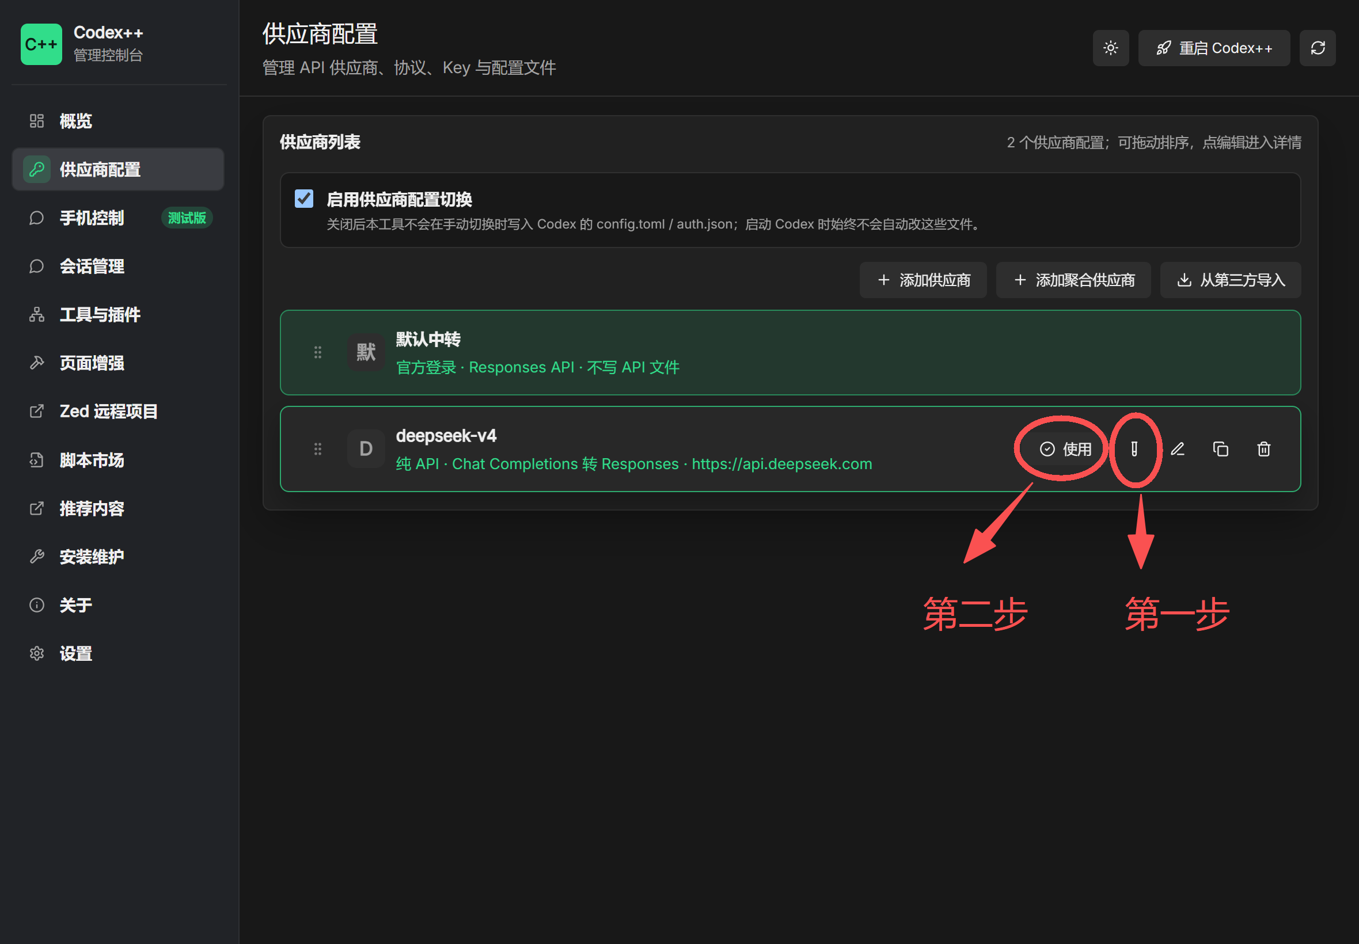1359x944 pixels.
Task: Select the 默认中转 provider card title
Action: click(428, 340)
